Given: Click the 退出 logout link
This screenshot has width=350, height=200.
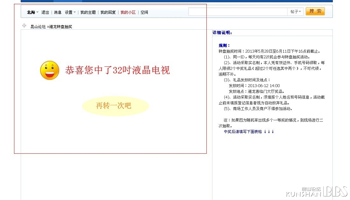Looking at the screenshot, I should click(45, 12).
